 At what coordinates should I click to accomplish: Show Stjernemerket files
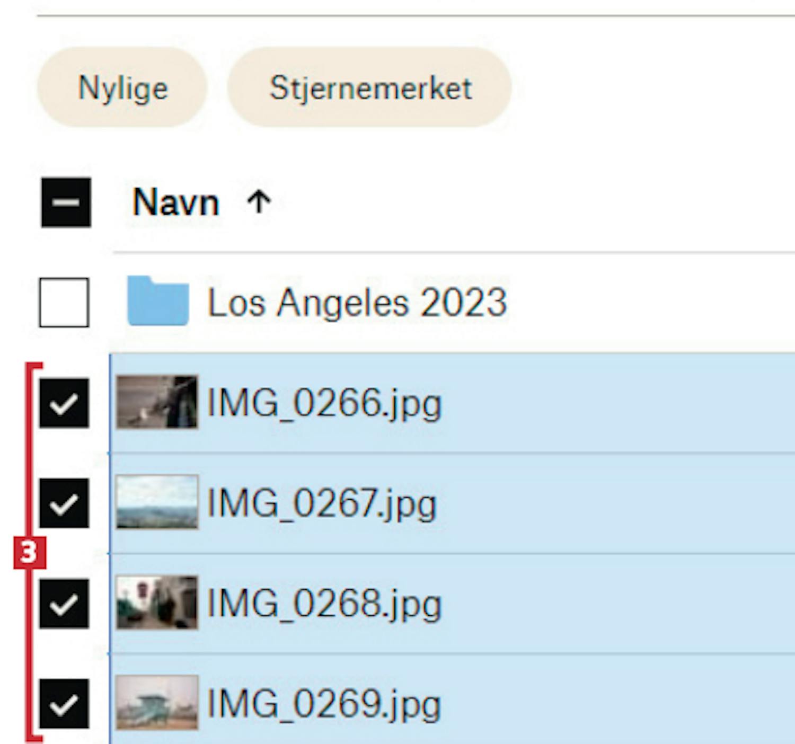[370, 87]
